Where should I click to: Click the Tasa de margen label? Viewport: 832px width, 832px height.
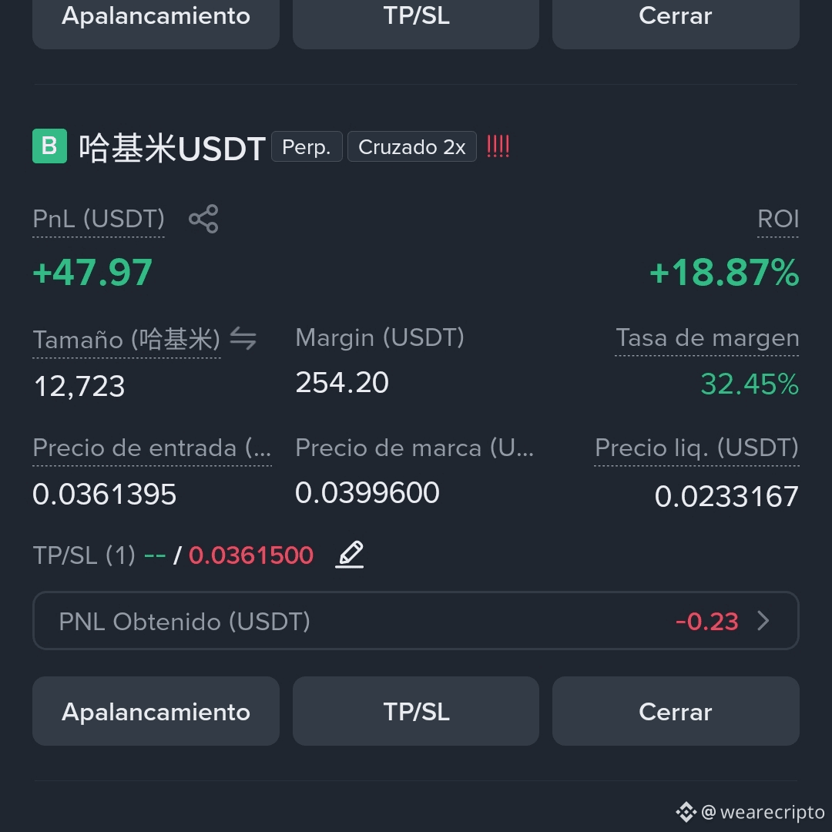point(706,337)
